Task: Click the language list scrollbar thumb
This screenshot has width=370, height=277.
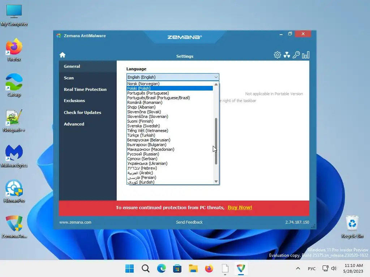Action: click(x=216, y=141)
